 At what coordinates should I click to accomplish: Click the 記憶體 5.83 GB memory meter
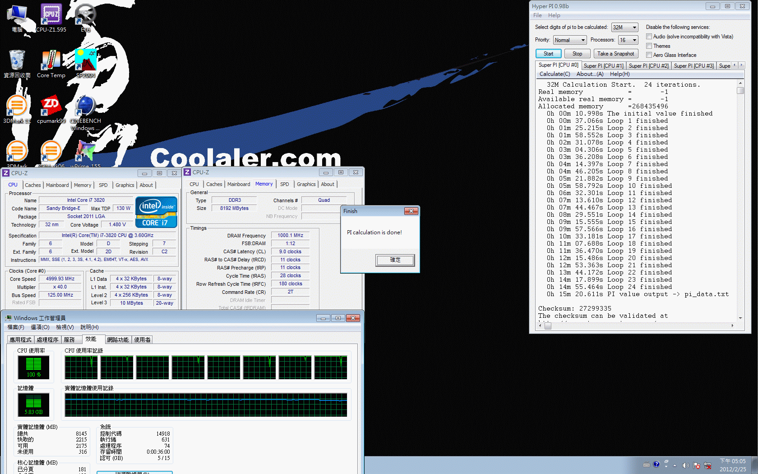click(x=33, y=404)
